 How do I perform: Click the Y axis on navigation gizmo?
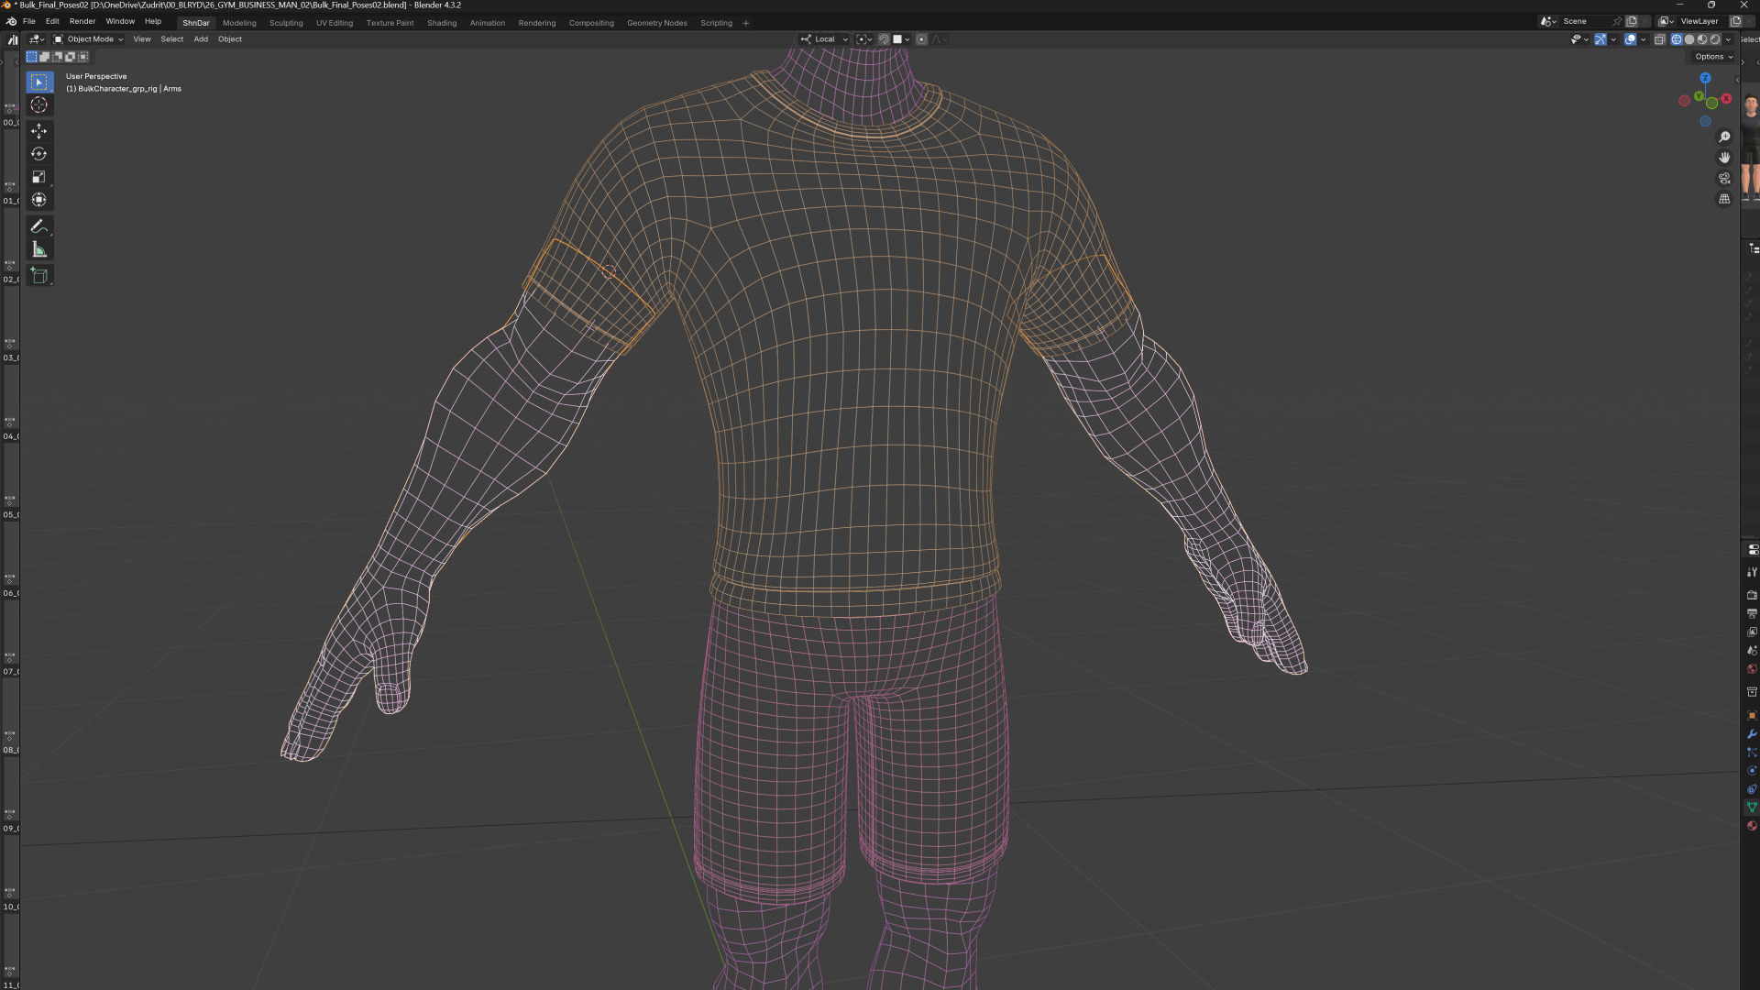pos(1699,96)
